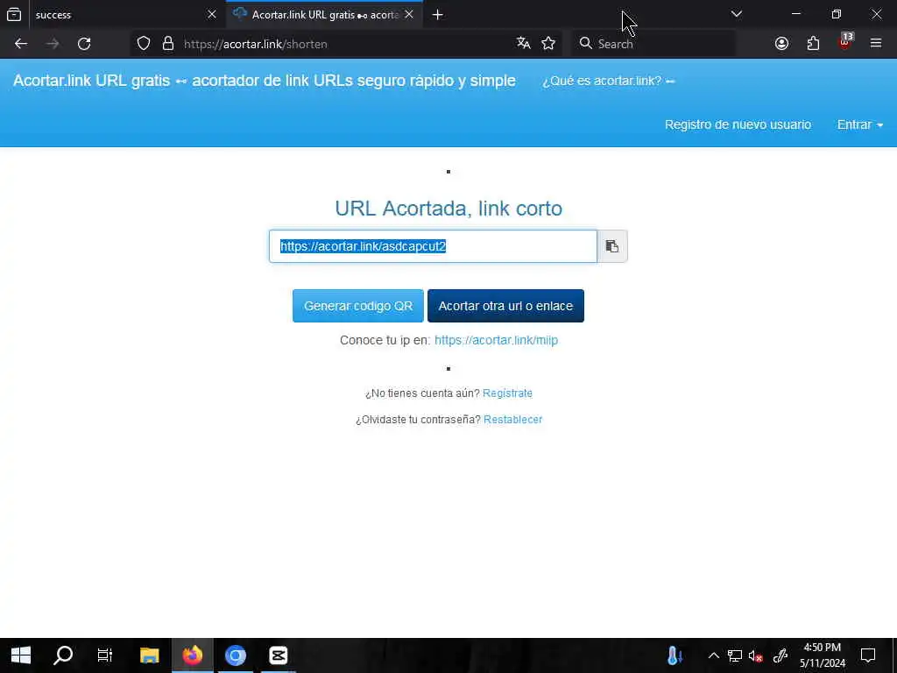Follow the Restablecer password link
Image resolution: width=897 pixels, height=673 pixels.
click(512, 420)
